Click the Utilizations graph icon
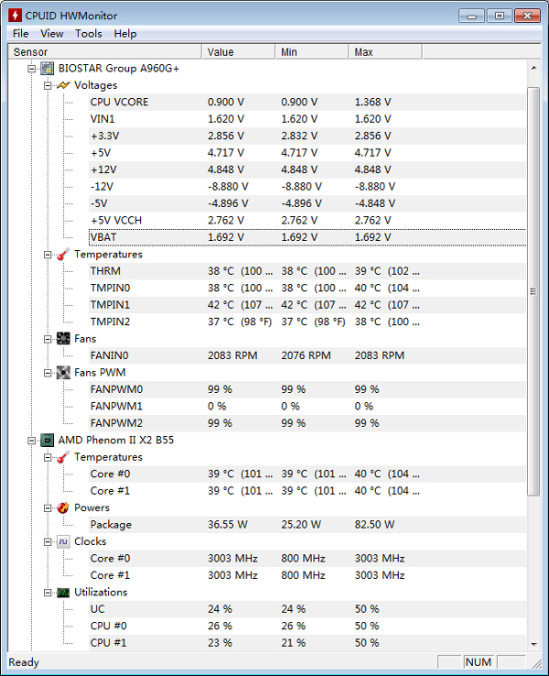This screenshot has height=676, width=549. tap(63, 593)
